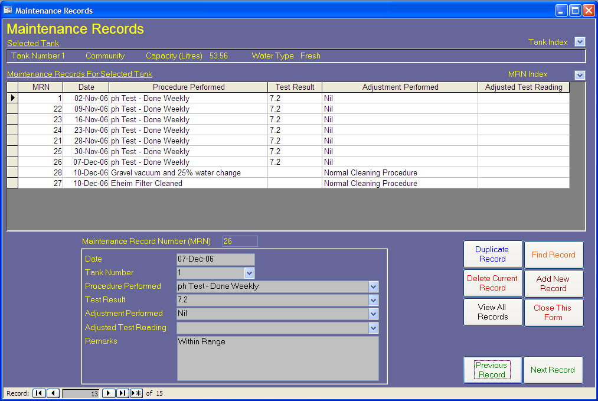Click the Find Record button
Screen dimensions: 598x401
tap(554, 255)
